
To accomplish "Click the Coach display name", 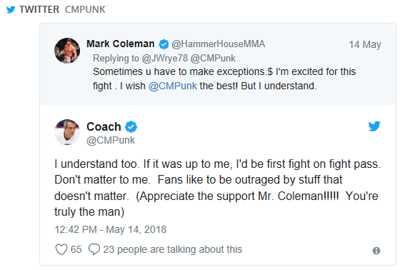I will 104,126.
